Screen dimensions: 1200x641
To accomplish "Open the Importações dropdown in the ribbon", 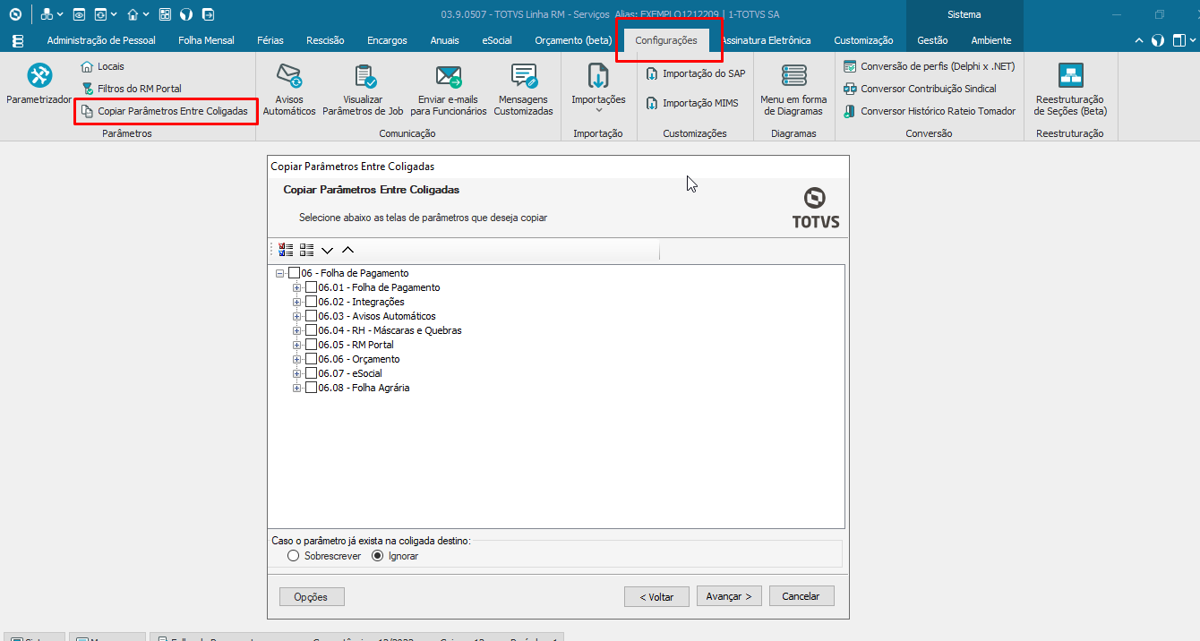I will click(x=598, y=90).
